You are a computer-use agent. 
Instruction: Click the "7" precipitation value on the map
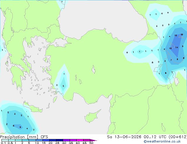[x=171, y=60]
